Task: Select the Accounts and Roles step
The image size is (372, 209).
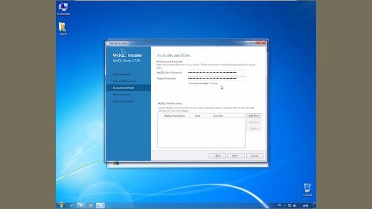Action: [x=128, y=88]
